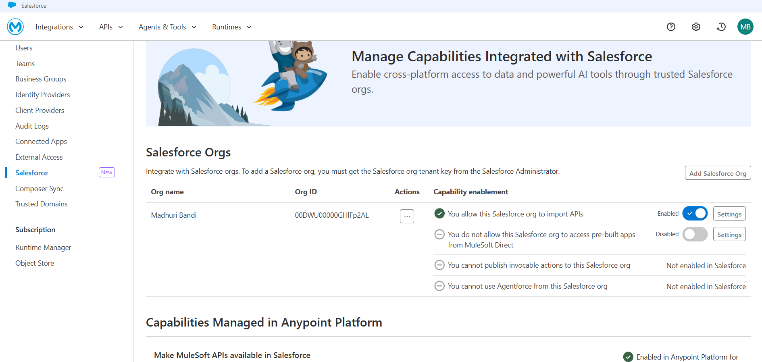The height and width of the screenshot is (362, 762).
Task: Click the green check icon for import APIs
Action: click(x=439, y=214)
